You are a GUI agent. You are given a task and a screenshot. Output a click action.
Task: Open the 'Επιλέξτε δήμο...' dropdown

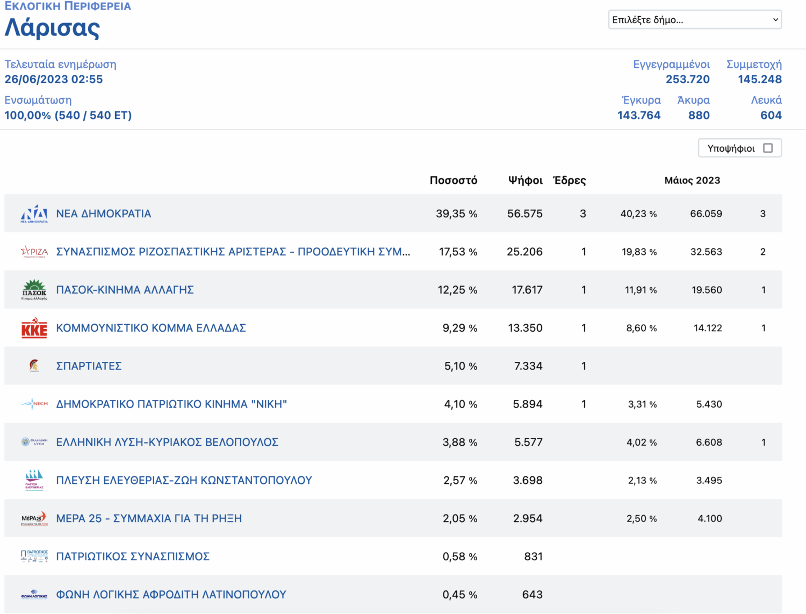[694, 20]
